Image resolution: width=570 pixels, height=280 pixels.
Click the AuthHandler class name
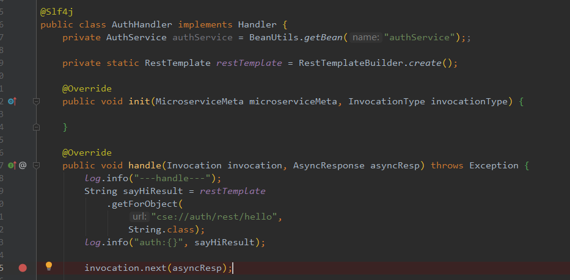coord(142,24)
